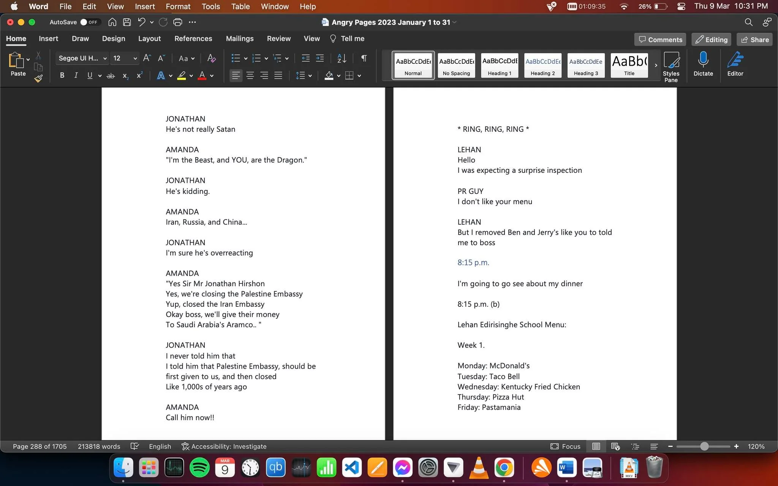Click the Format Painter brush icon
The image size is (778, 486).
[x=38, y=79]
